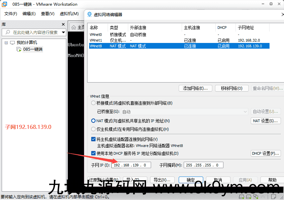Open the 已桥接至 自动 combo box

184,112
